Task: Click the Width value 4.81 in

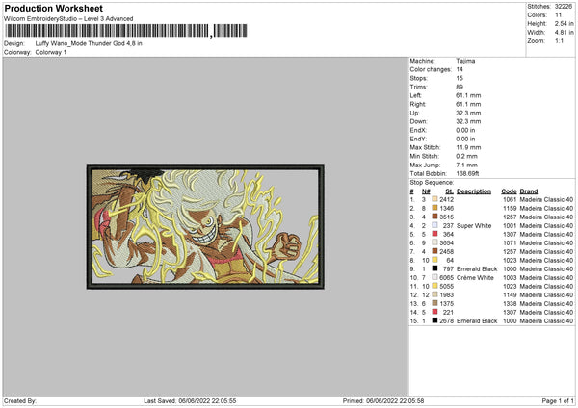Action: click(x=564, y=33)
